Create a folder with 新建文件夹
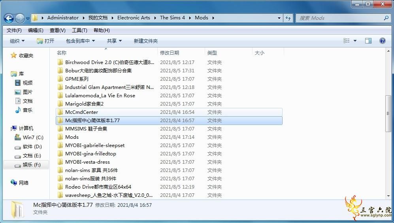 146,41
